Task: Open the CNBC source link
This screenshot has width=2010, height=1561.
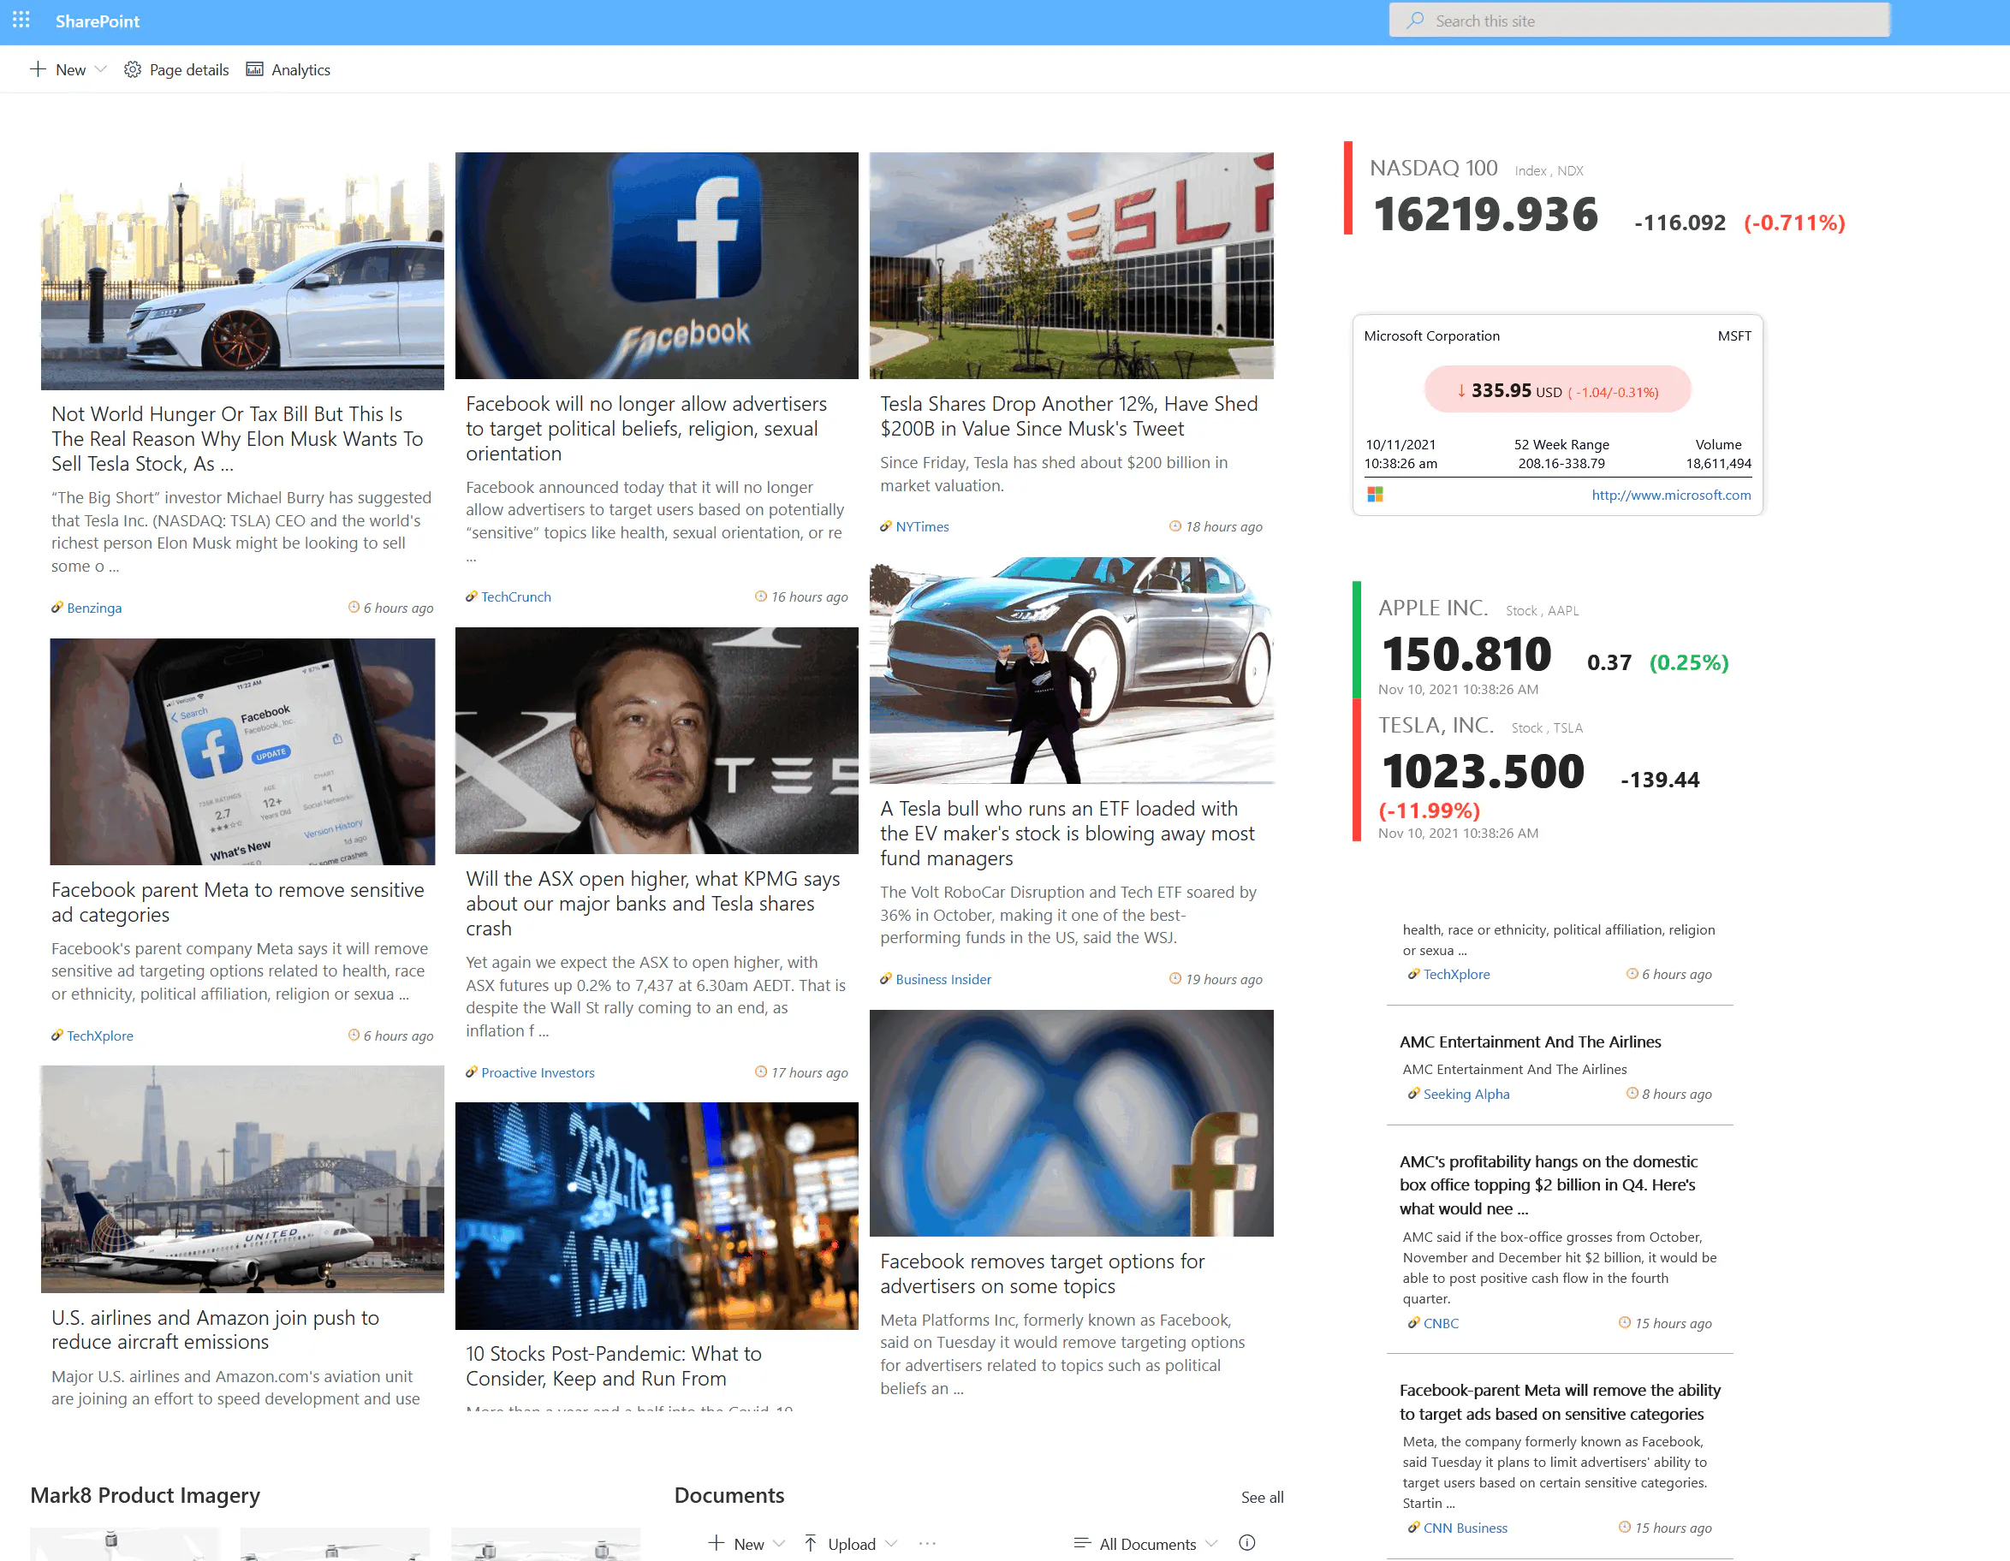Action: point(1441,1323)
